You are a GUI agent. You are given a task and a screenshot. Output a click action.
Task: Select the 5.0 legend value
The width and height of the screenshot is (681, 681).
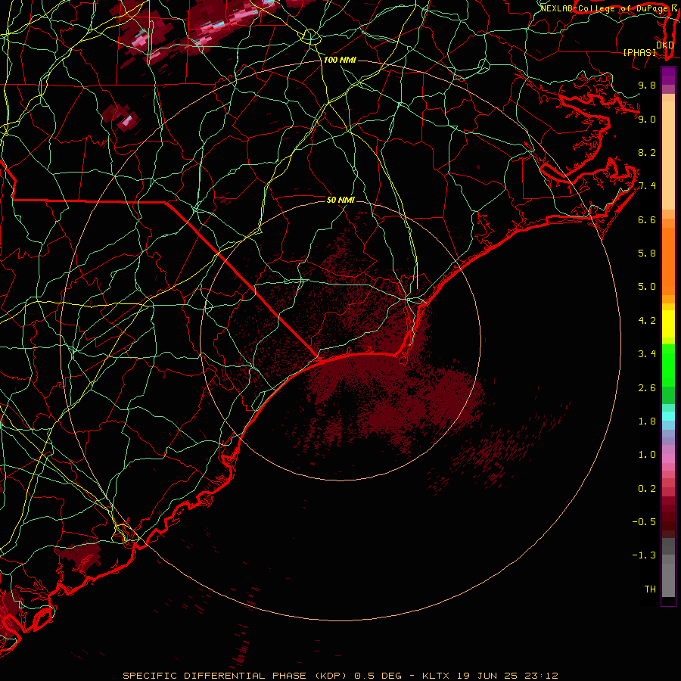coord(647,287)
